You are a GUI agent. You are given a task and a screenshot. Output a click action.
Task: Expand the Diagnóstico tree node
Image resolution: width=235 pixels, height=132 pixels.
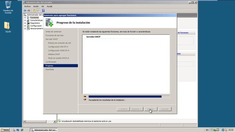point(25,23)
